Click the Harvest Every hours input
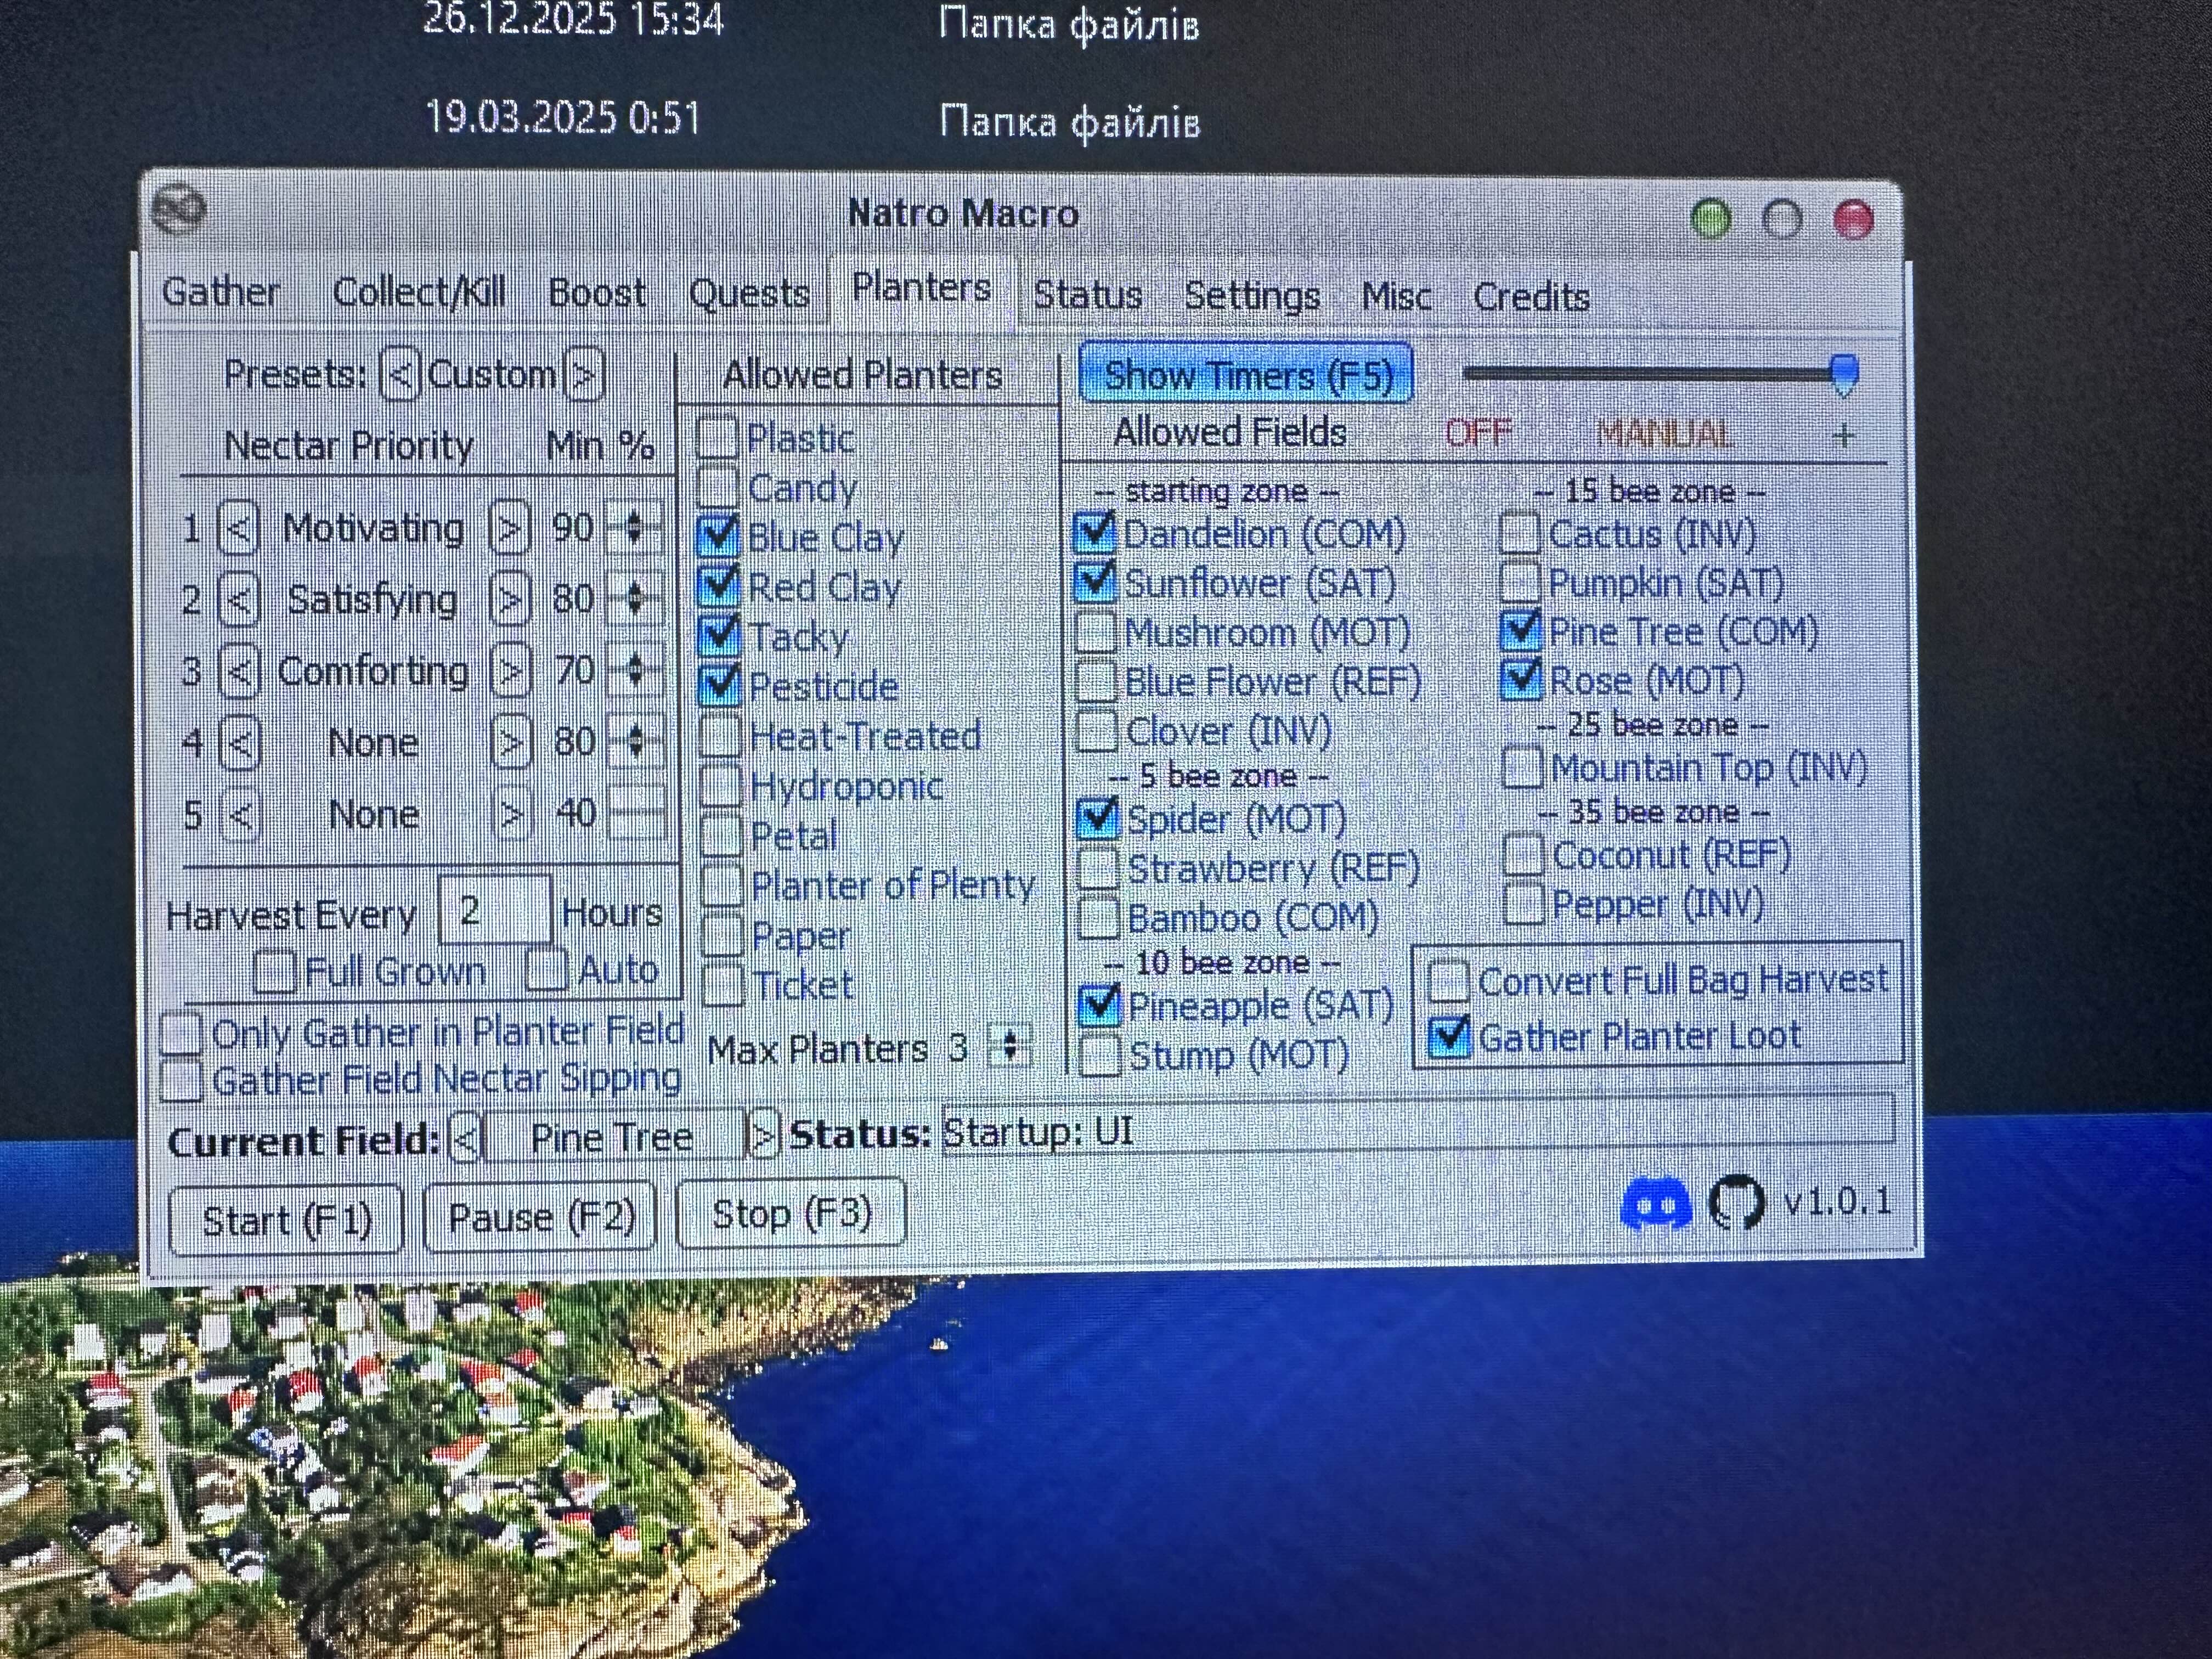The height and width of the screenshot is (1659, 2212). [x=494, y=911]
